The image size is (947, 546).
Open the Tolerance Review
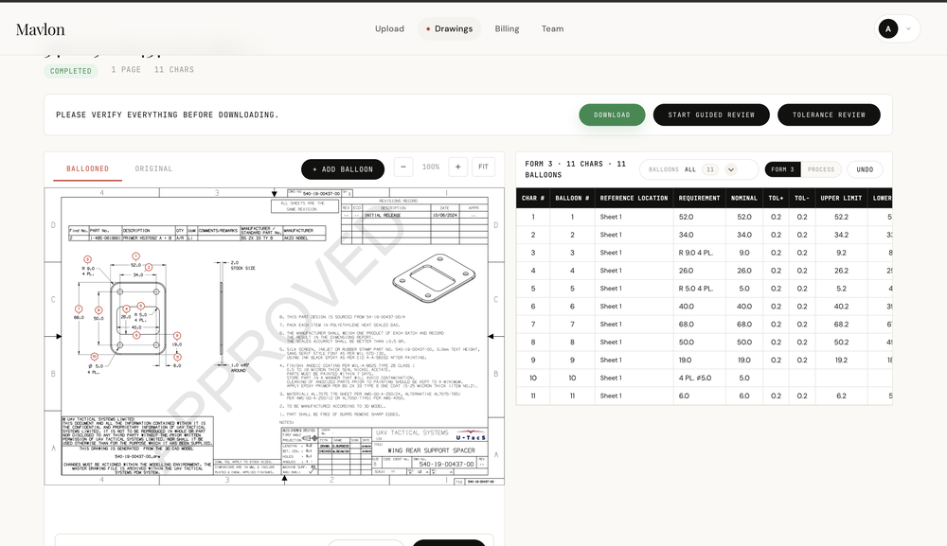point(829,114)
